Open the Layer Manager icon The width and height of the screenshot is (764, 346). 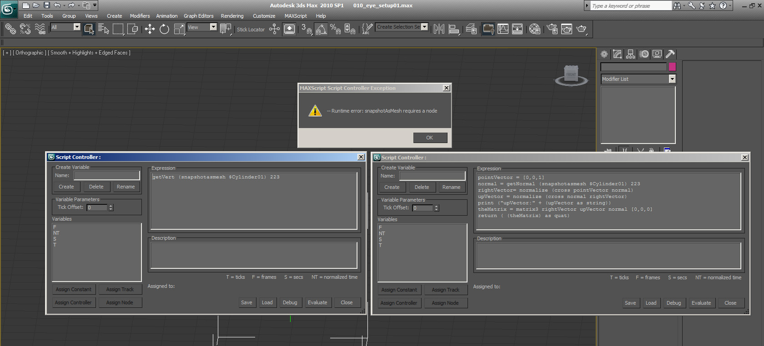click(x=471, y=29)
